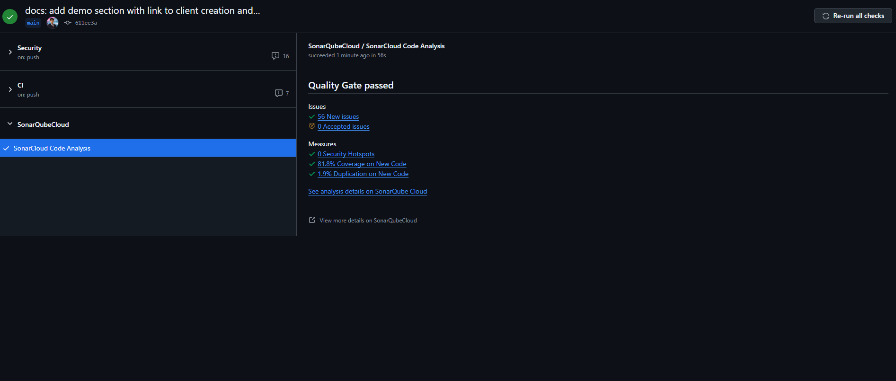Select the SonarCloud Code Analysis check
This screenshot has width=896, height=381.
pos(148,148)
